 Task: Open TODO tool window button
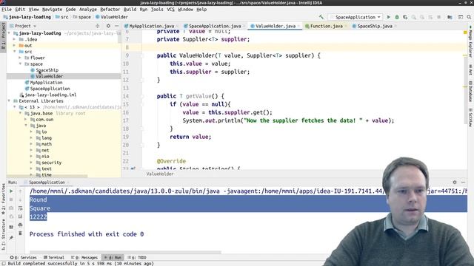(137, 258)
